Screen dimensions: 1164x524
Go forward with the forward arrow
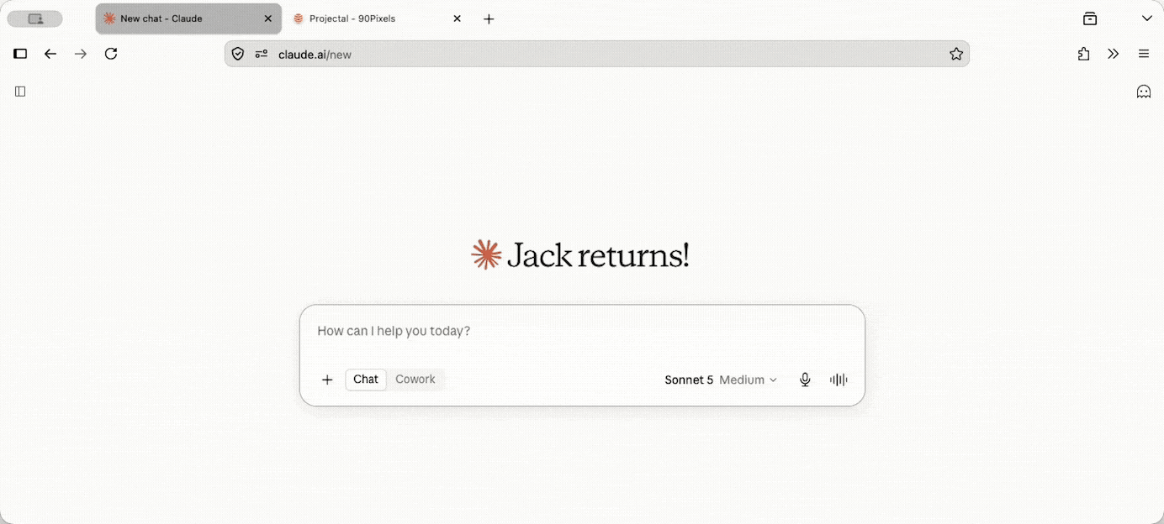(x=81, y=54)
